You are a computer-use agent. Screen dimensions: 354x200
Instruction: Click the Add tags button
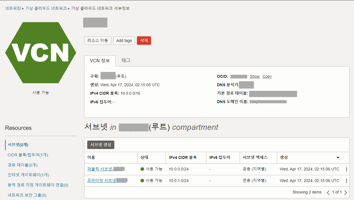point(124,41)
